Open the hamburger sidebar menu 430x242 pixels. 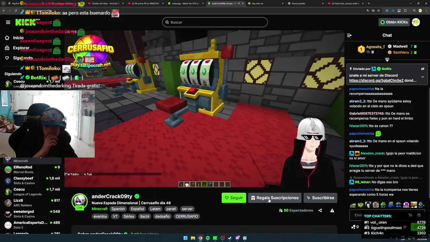tap(8, 22)
